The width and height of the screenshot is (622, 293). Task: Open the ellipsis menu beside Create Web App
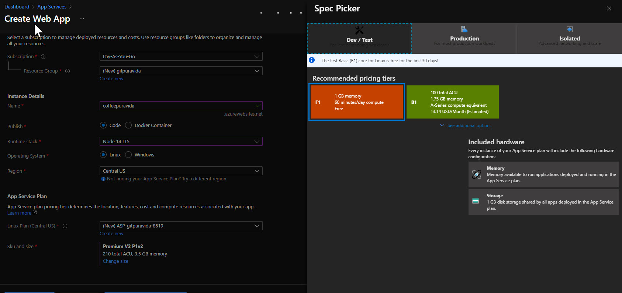point(82,19)
